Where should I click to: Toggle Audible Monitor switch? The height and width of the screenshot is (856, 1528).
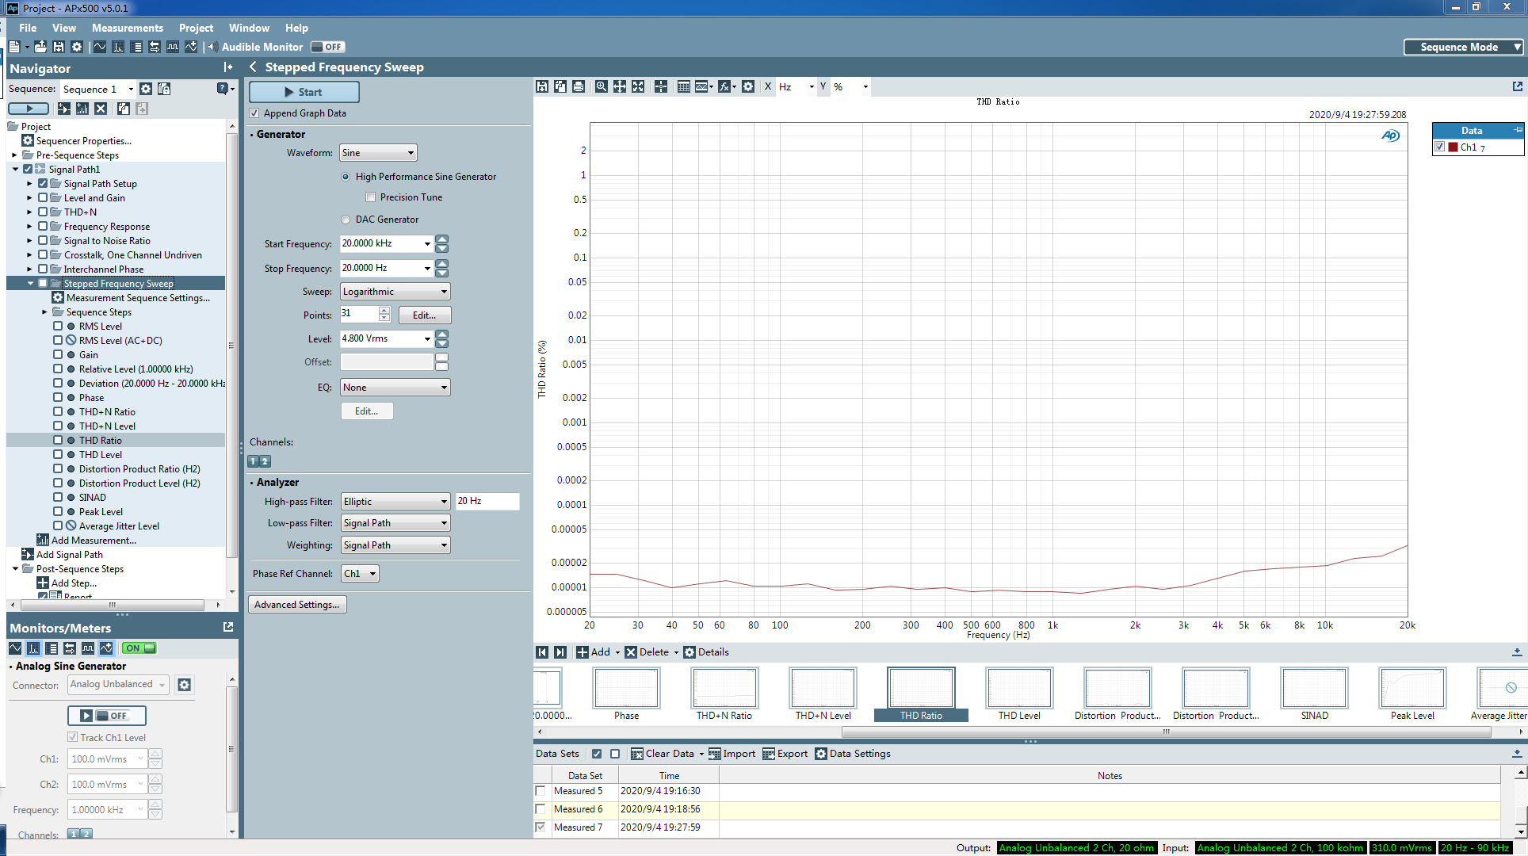tap(327, 47)
